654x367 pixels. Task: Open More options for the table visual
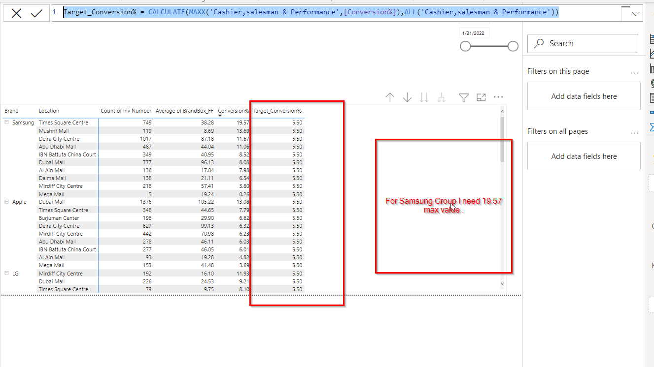(498, 97)
